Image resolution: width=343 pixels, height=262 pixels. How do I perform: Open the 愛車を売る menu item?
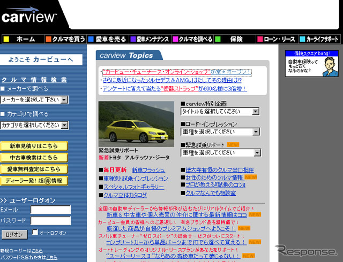[x=108, y=40]
